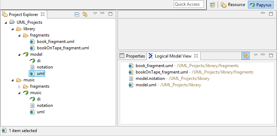This screenshot has width=277, height=136.
Task: Select UML_Projects label in tree
Action: tap(29, 23)
